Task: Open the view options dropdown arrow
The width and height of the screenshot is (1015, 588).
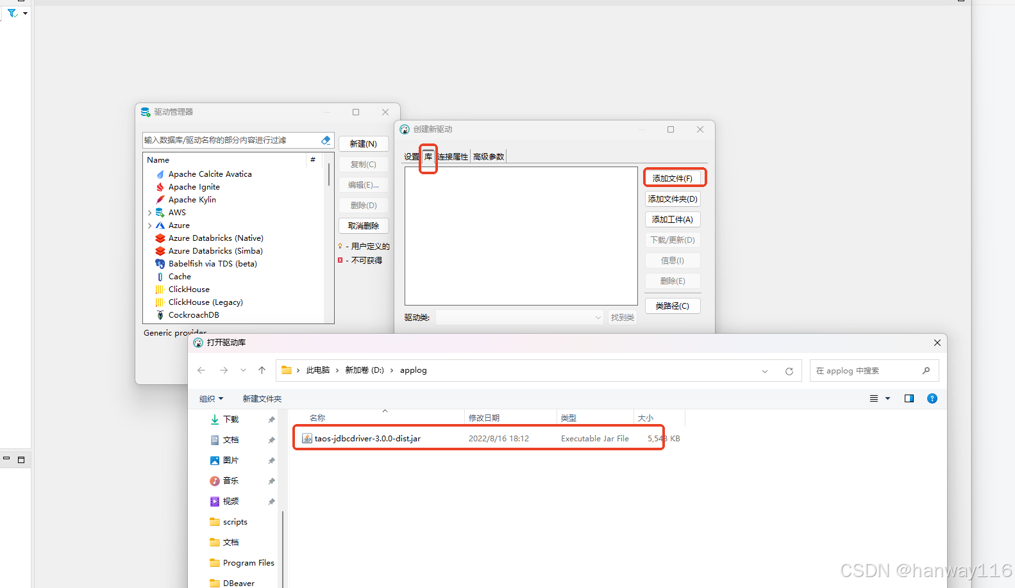Action: click(x=888, y=399)
